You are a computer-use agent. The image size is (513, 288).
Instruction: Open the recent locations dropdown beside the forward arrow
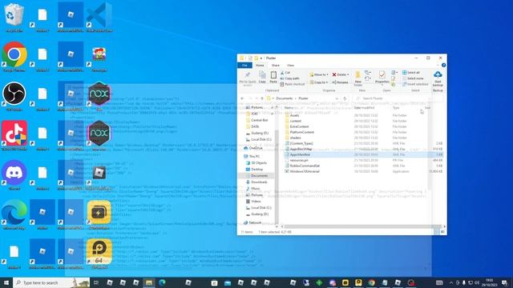256,98
